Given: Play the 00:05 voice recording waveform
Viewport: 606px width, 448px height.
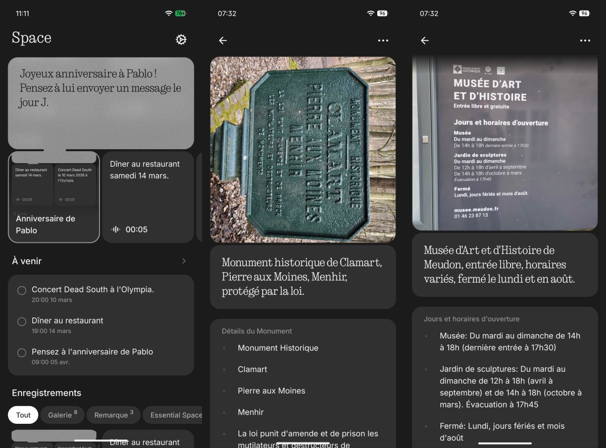Looking at the screenshot, I should click(116, 229).
